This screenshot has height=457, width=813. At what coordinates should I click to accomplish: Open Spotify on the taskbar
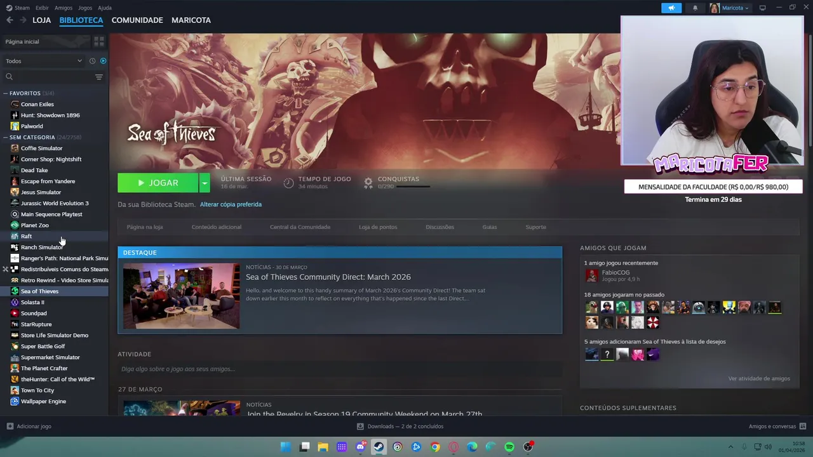point(509,447)
